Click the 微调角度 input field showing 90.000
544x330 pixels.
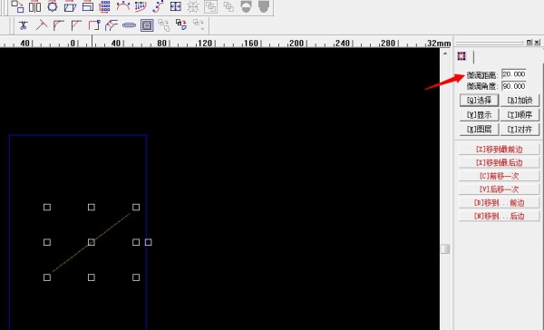tap(514, 86)
